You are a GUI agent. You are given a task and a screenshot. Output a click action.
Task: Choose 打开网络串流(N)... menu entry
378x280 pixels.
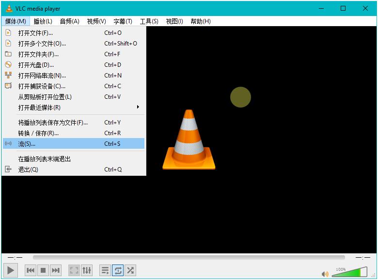(74, 76)
